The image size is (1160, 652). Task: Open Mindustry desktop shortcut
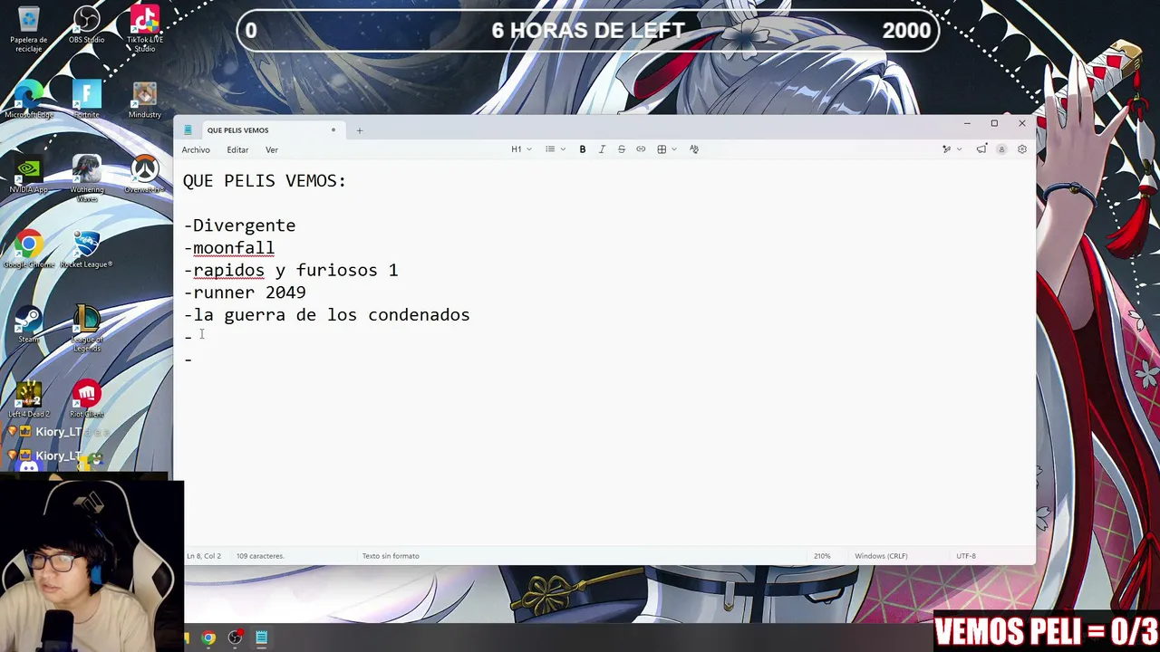coord(144,100)
